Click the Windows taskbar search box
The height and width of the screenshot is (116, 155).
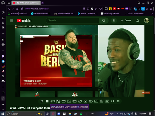(x=25, y=114)
